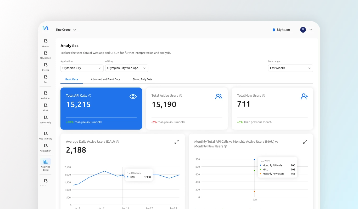The image size is (358, 209).
Task: Open Events in the sidebar
Action: [46, 67]
